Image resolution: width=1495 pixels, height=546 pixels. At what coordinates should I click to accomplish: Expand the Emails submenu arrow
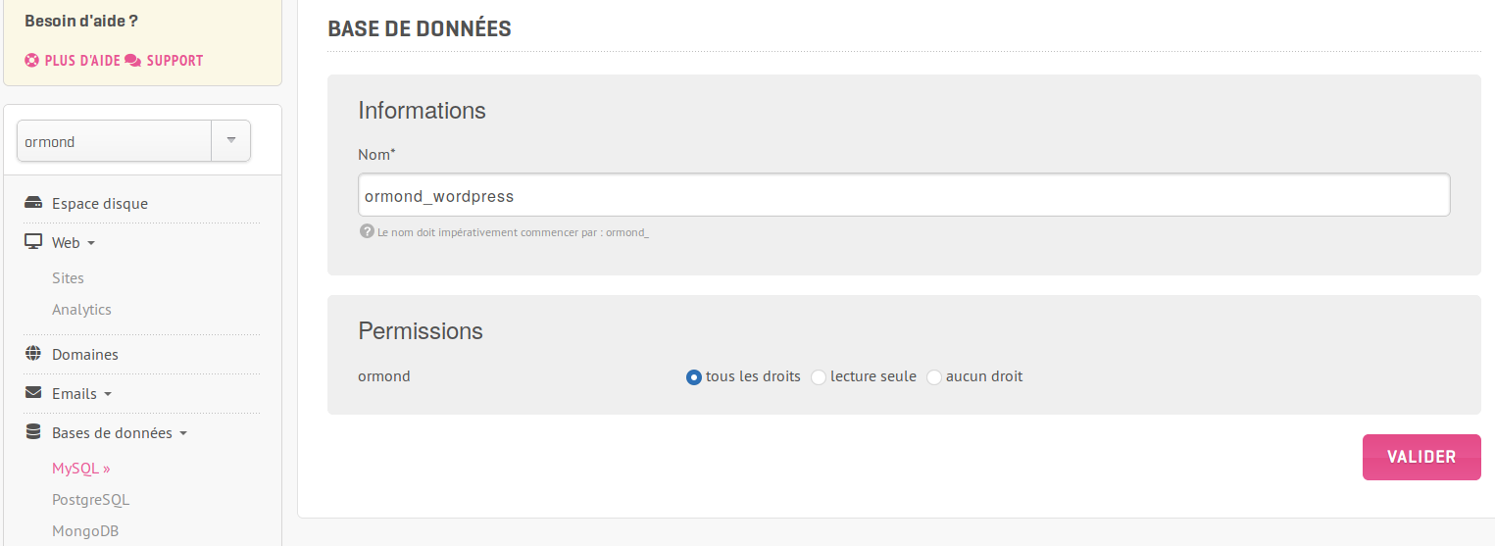[x=108, y=394]
